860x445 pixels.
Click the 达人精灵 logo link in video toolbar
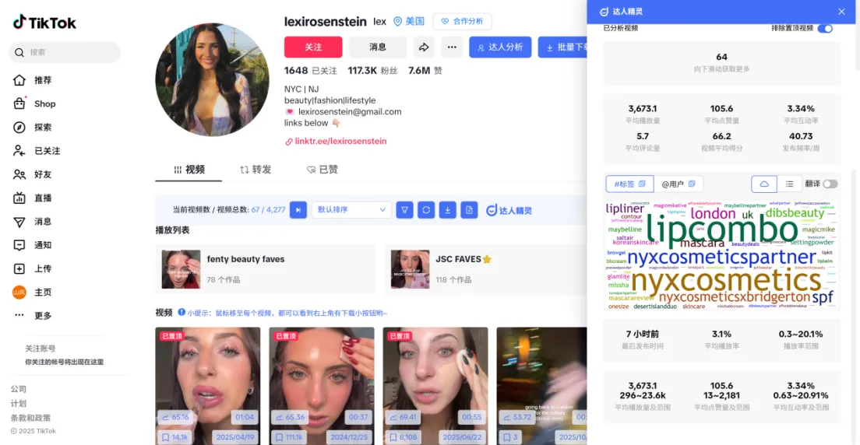[509, 210]
